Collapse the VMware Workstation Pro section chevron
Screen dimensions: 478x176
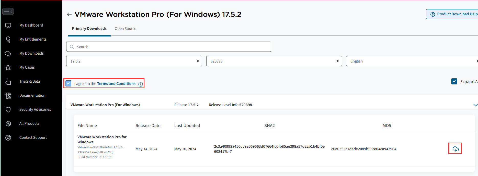click(x=475, y=105)
